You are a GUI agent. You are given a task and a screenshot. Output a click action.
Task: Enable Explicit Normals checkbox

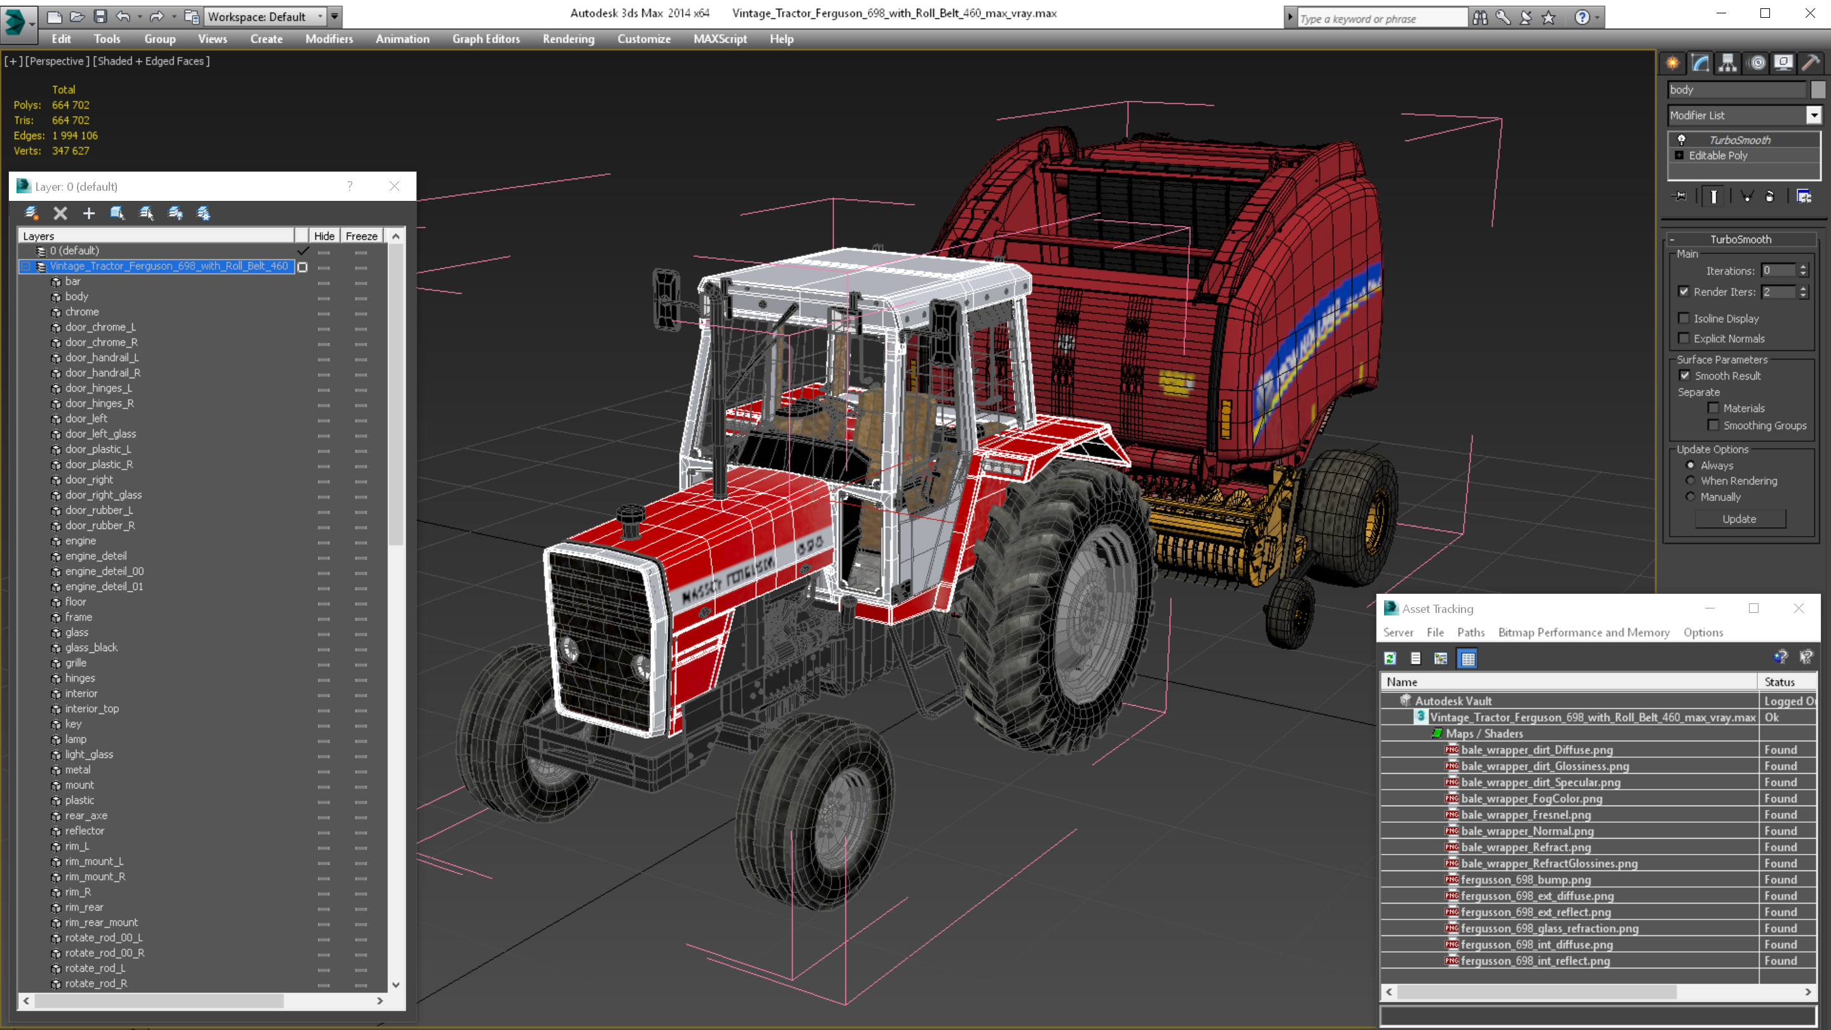pyautogui.click(x=1683, y=338)
